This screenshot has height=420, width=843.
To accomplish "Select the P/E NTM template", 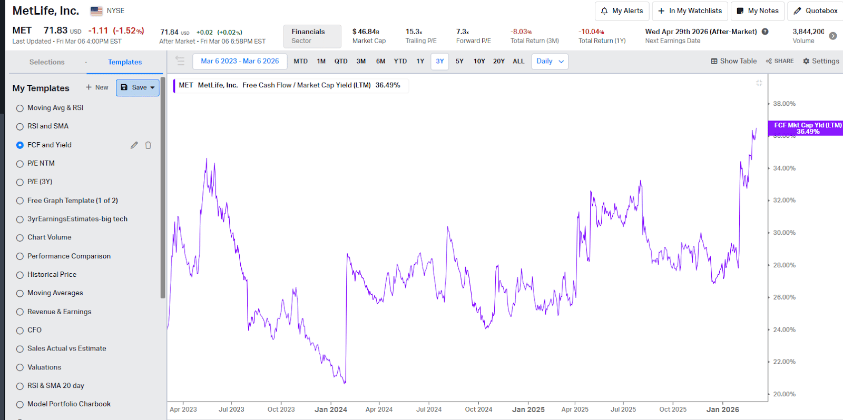I will coord(20,164).
